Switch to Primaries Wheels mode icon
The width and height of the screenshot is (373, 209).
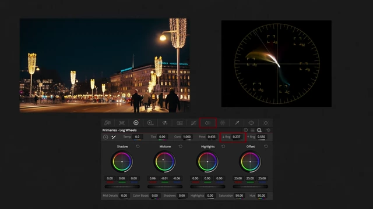coord(246,130)
